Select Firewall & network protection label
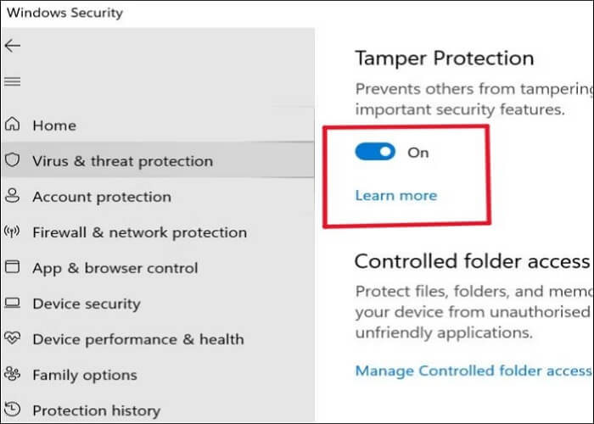 pyautogui.click(x=139, y=232)
